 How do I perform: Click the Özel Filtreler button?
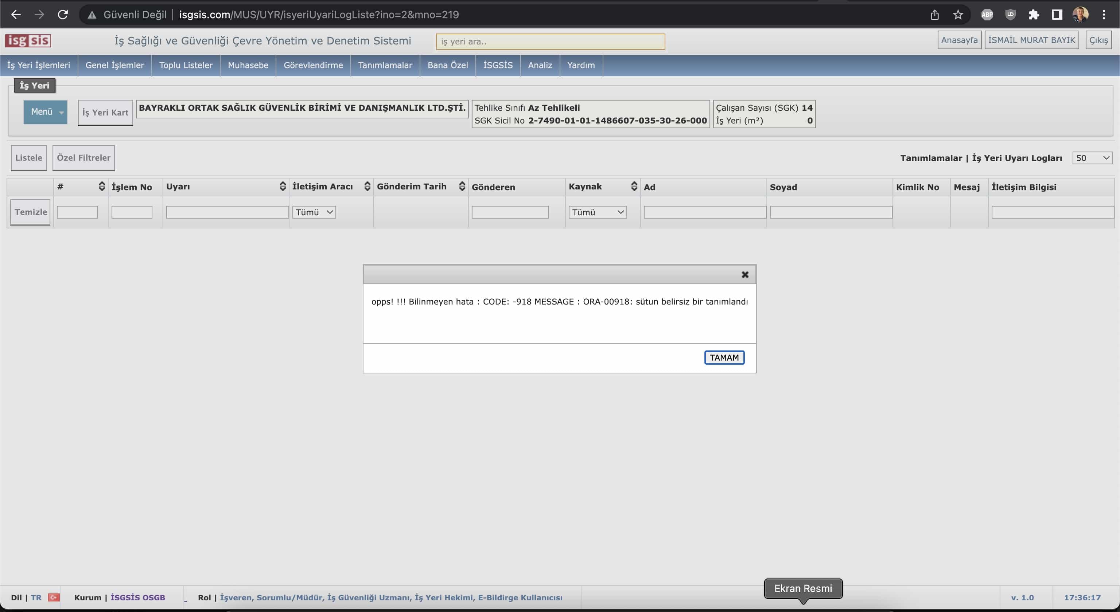(x=83, y=158)
